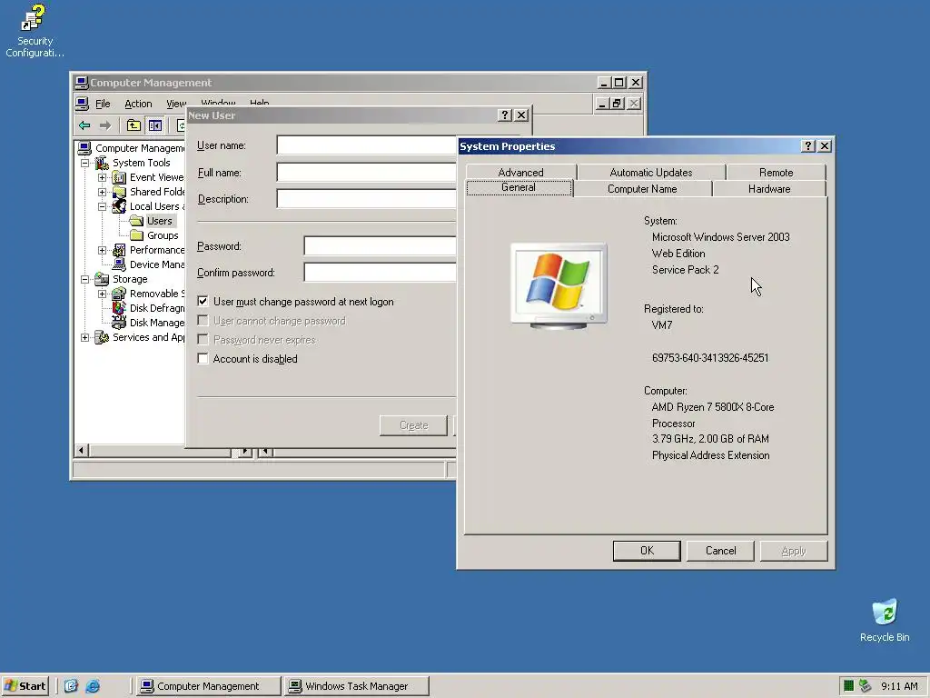Click the Apply button in System Properties

tap(794, 551)
